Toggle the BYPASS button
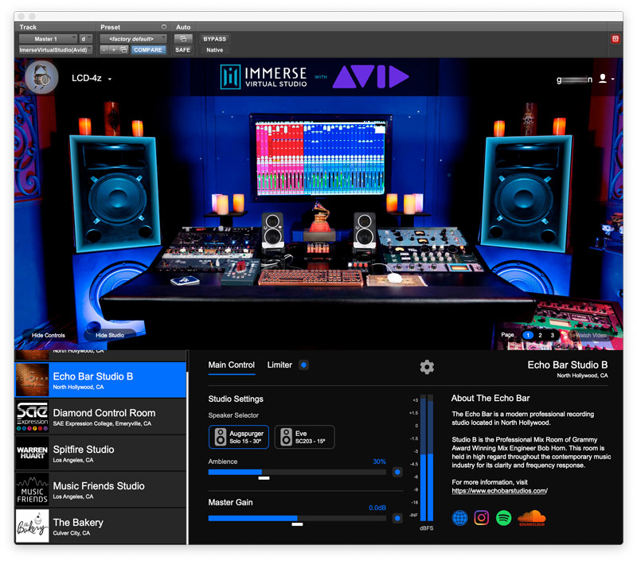Screen dimensions: 637x561 214,38
